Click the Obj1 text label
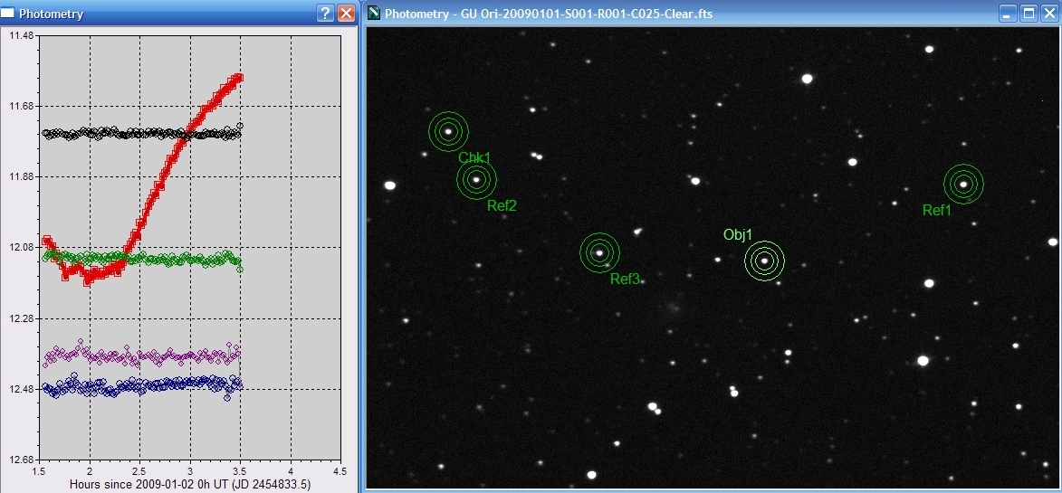Image resolution: width=1062 pixels, height=493 pixels. pos(738,235)
